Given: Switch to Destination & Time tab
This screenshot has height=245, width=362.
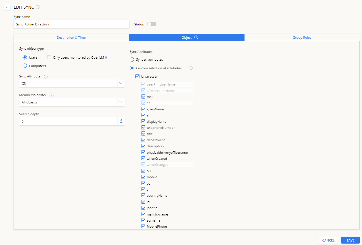Looking at the screenshot, I should click(x=71, y=38).
